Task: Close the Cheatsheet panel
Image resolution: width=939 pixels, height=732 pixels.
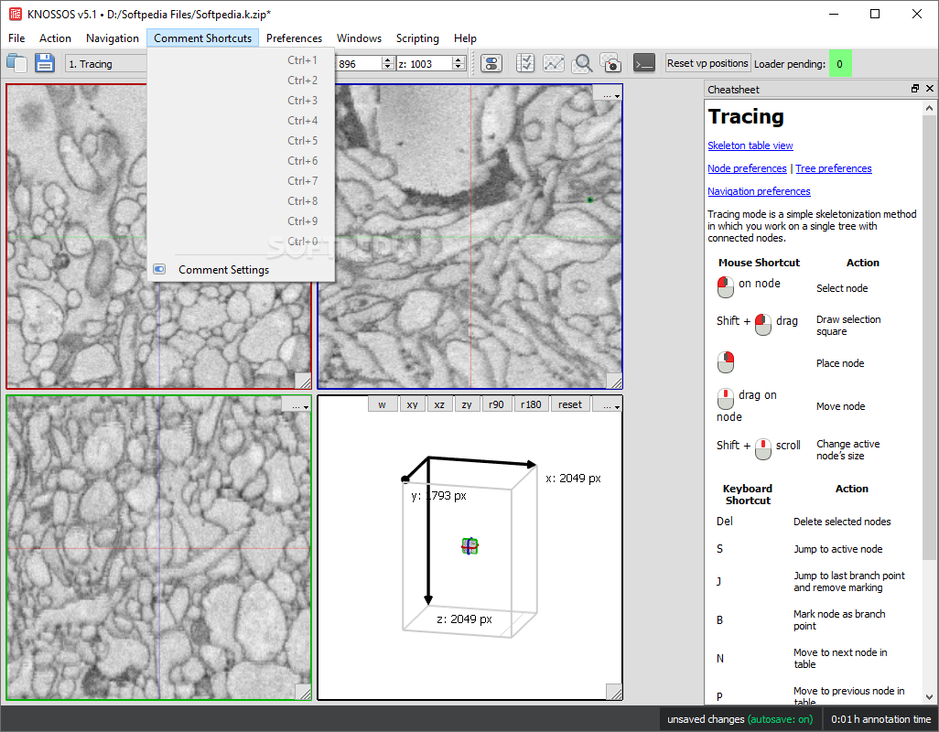Action: coord(930,89)
